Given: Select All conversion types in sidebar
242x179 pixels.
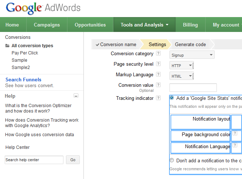Looking at the screenshot, I should [32, 46].
